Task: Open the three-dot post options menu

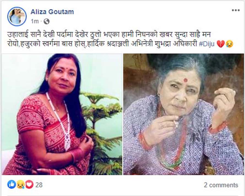Action: (236, 10)
